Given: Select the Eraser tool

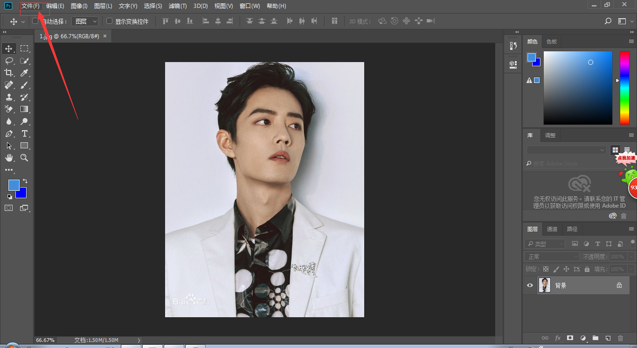Looking at the screenshot, I should 9,109.
